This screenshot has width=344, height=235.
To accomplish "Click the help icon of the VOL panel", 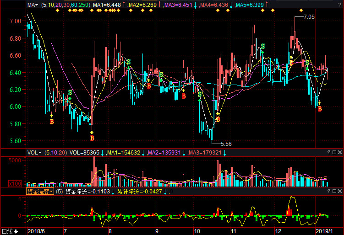I will 328,152.
